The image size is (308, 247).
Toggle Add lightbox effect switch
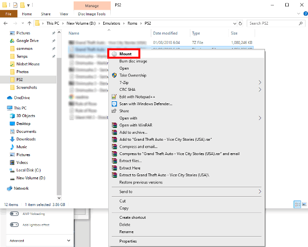[x=14, y=225]
